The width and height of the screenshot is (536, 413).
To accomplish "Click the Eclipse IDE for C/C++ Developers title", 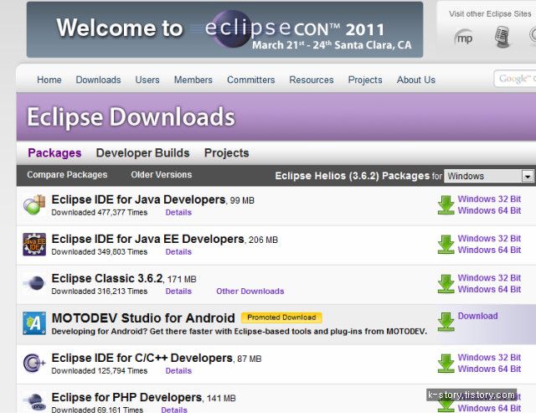I will [142, 358].
